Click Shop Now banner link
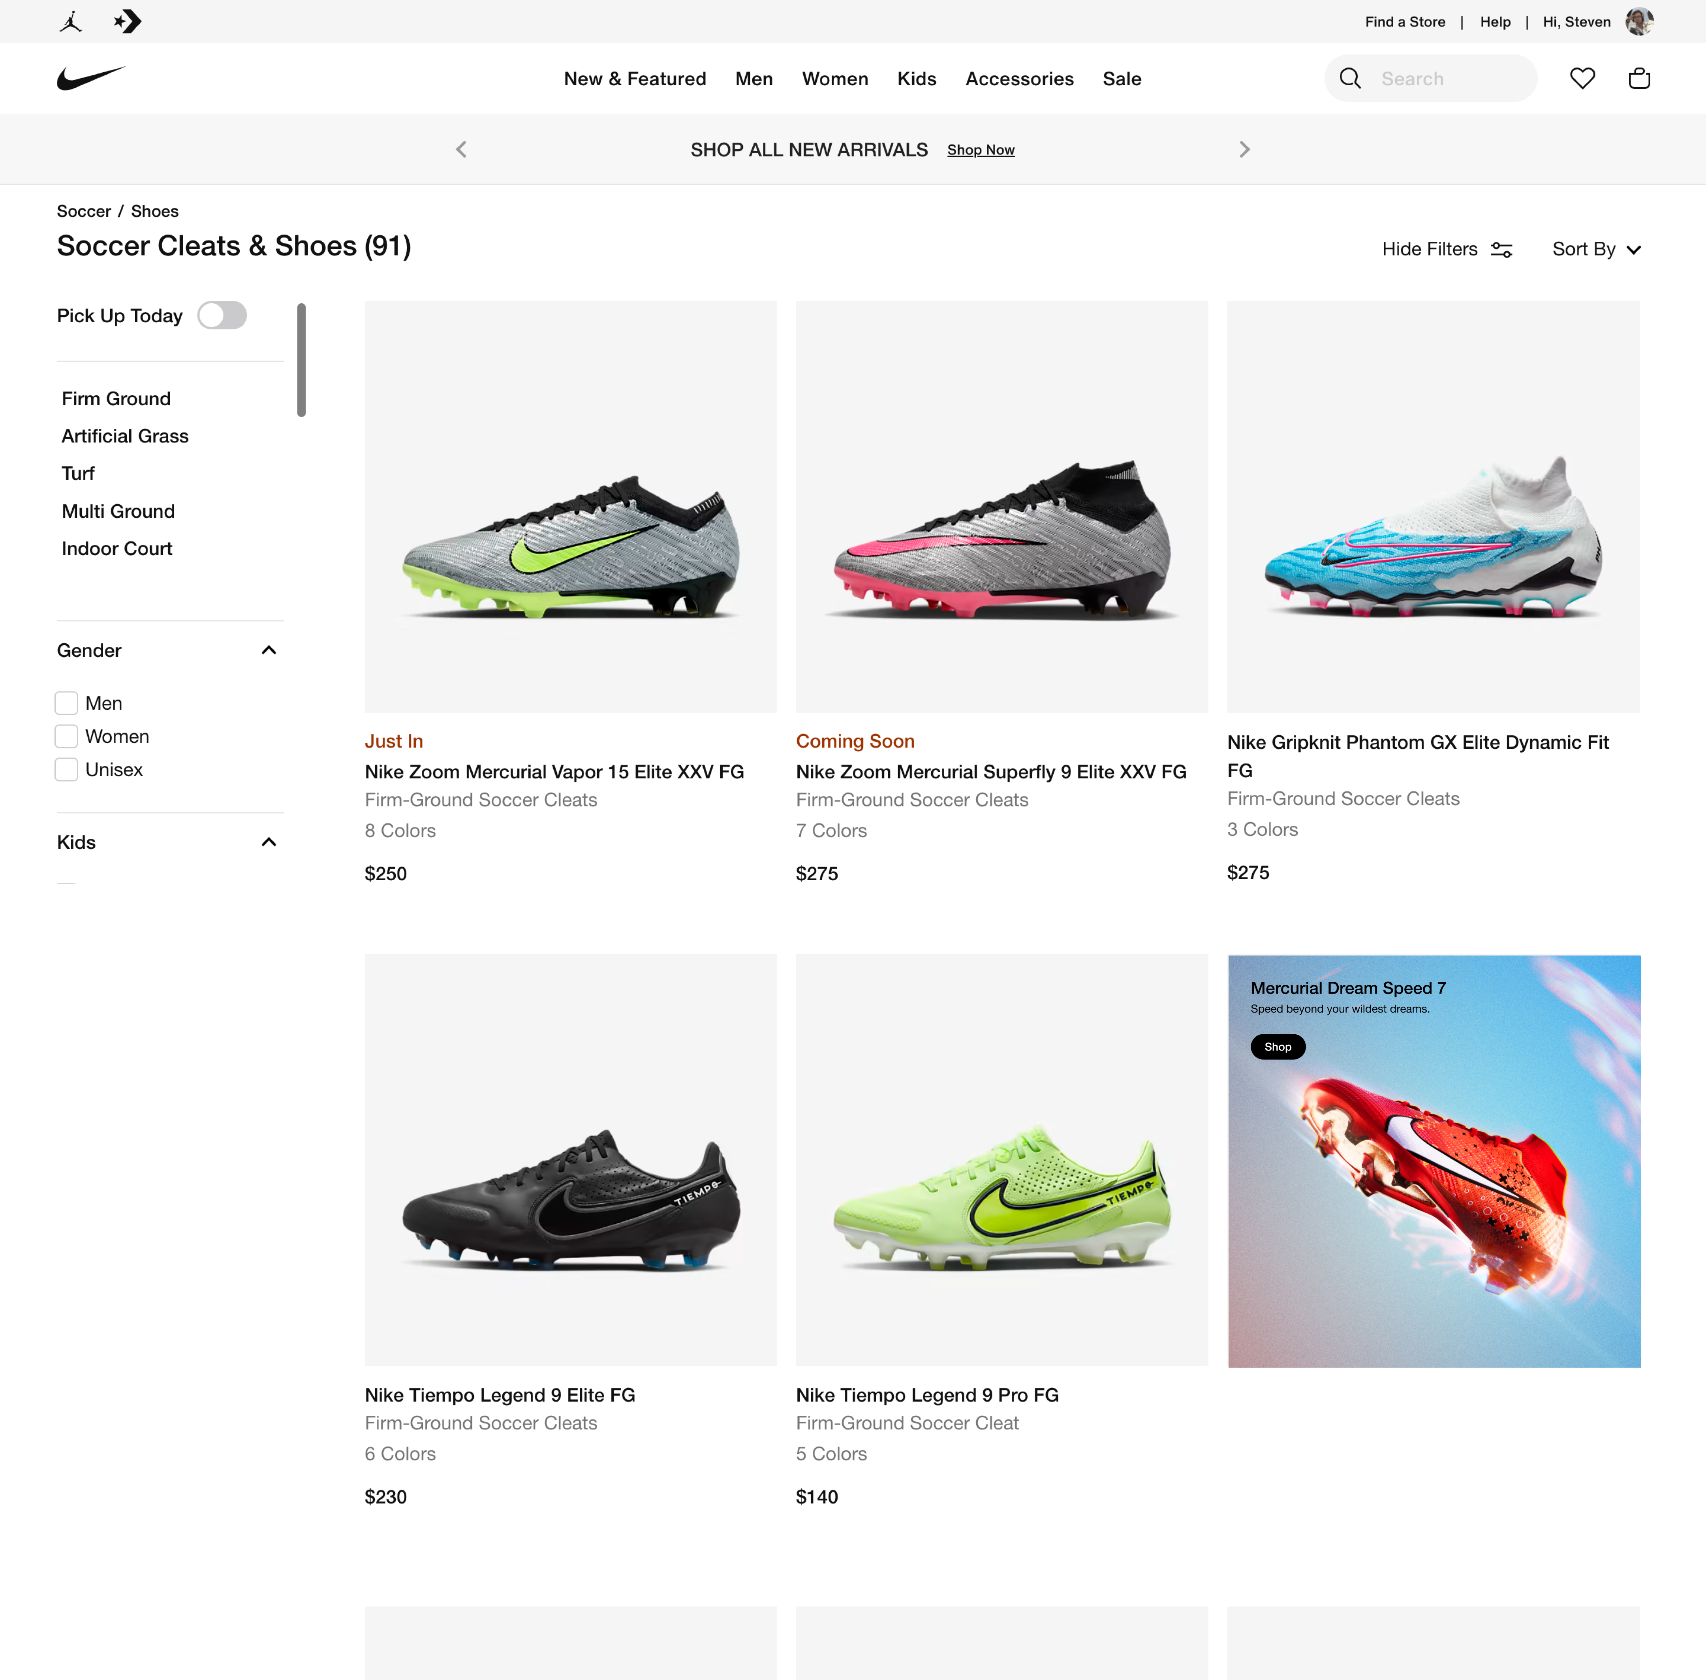The image size is (1706, 1680). pos(980,150)
